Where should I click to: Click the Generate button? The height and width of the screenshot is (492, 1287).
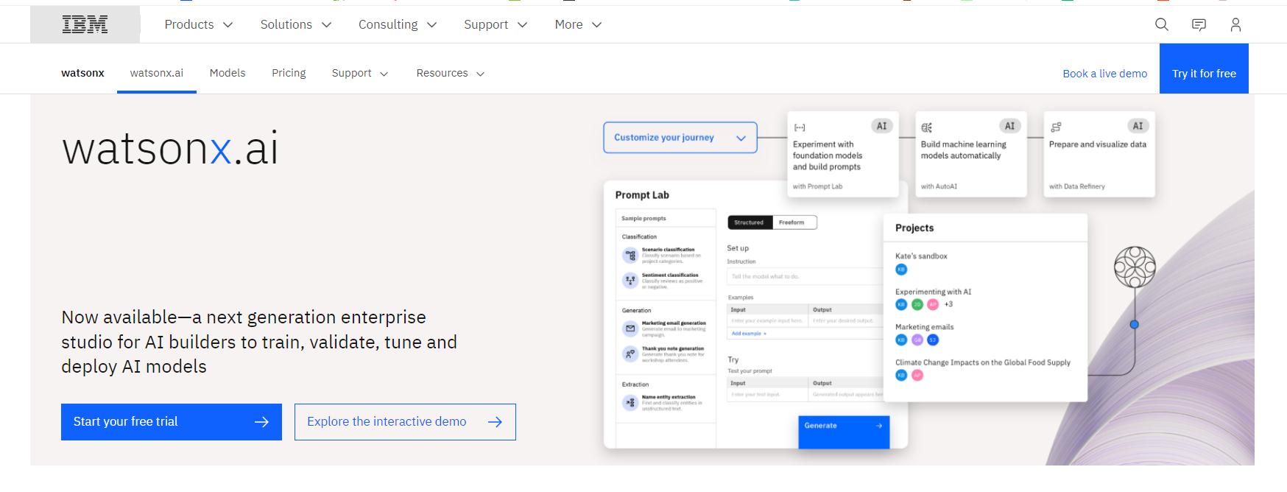point(844,432)
